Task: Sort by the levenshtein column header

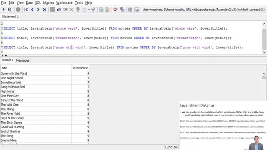Action: click(81, 68)
